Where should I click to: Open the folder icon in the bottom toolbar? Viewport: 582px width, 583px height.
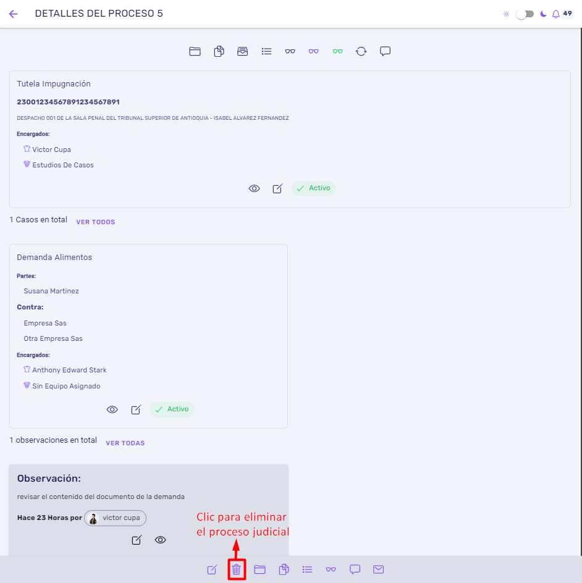point(259,569)
